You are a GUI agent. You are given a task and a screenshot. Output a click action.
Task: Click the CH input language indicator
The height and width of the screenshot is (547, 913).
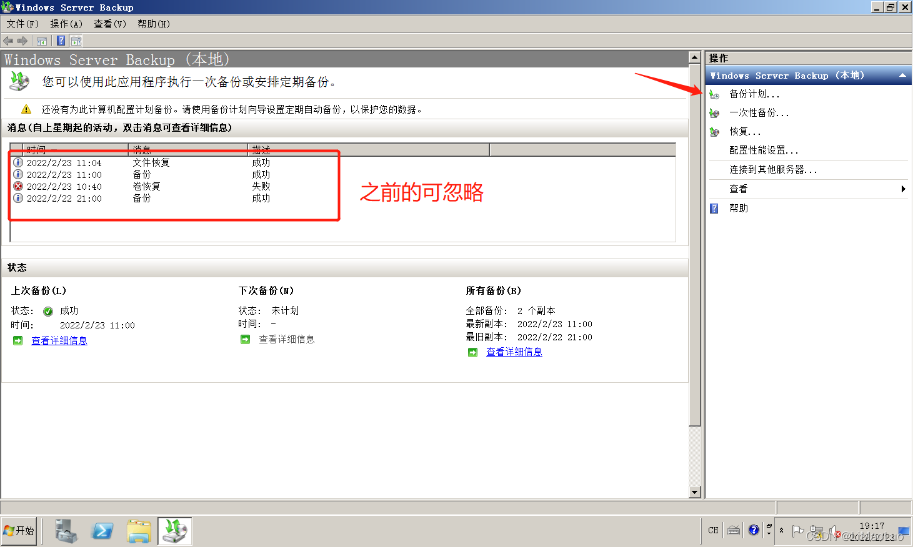(x=713, y=530)
